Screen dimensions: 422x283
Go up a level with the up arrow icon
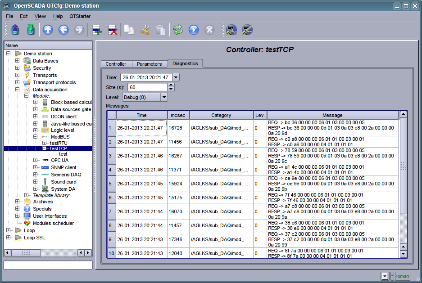48,30
